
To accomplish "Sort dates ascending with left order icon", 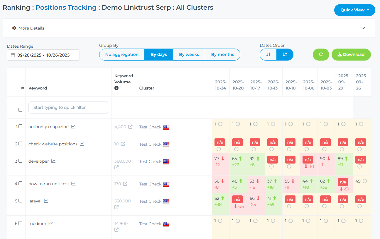I will click(268, 54).
